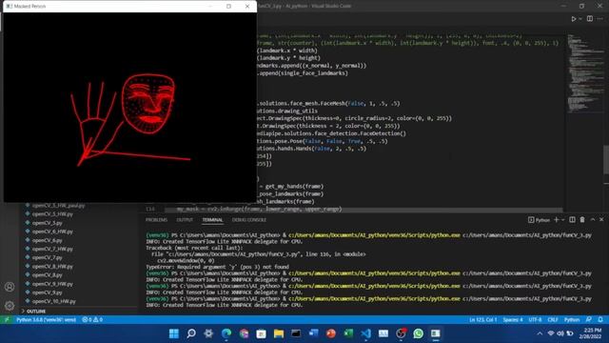Viewport: 609px width, 343px height.
Task: Open file openCV_5.py in explorer
Action: click(x=48, y=223)
